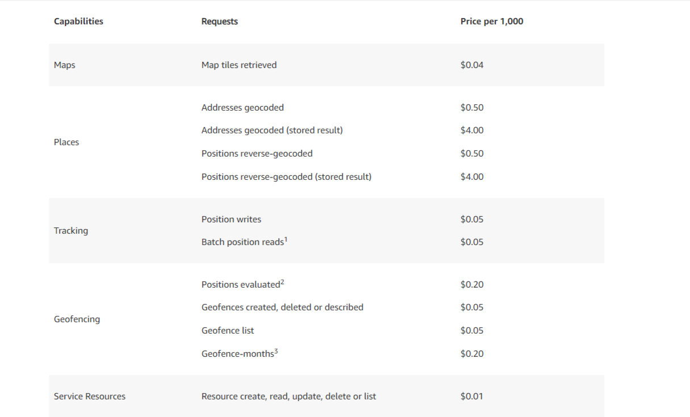Click the Price per 1,000 header
690x417 pixels.
(492, 22)
